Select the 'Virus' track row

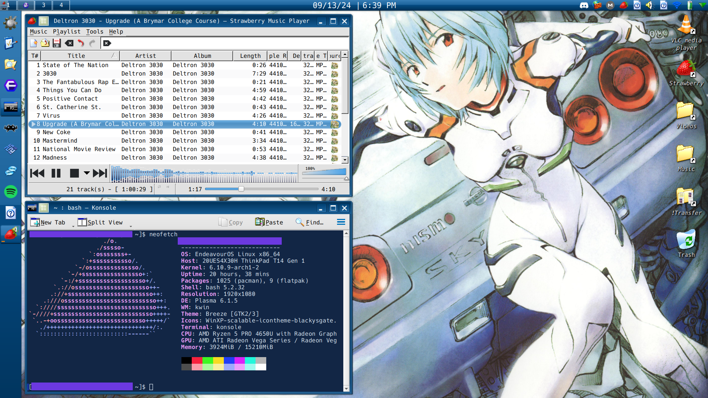coord(184,116)
